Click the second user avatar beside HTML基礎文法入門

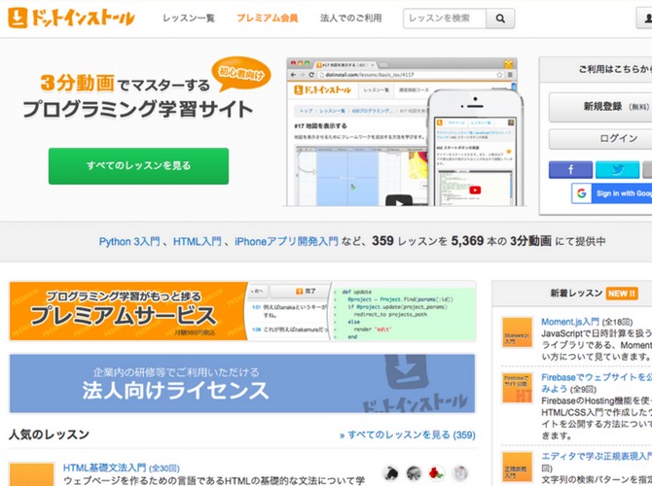point(414,472)
